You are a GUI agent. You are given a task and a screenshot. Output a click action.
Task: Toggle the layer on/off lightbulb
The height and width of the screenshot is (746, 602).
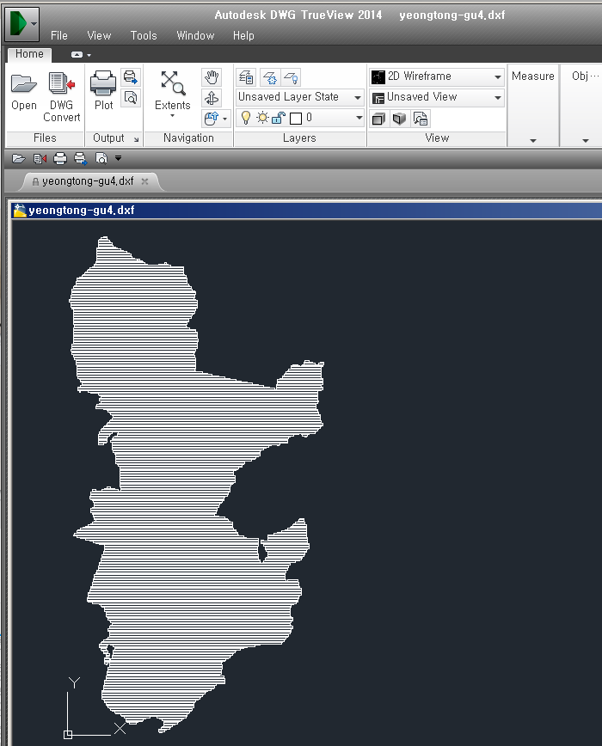245,118
